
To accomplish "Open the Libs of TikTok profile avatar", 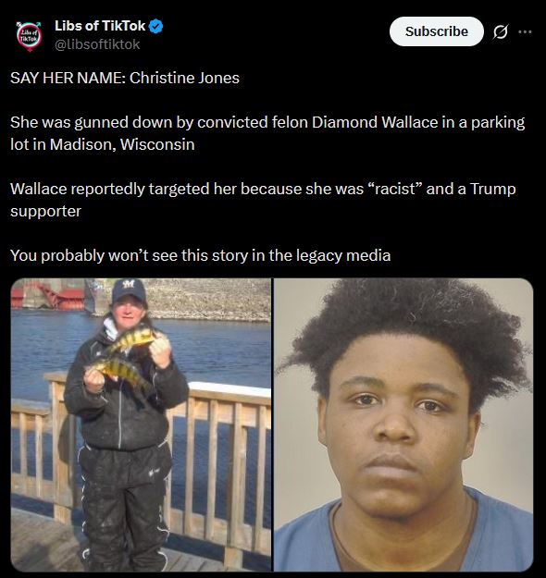I will [29, 36].
